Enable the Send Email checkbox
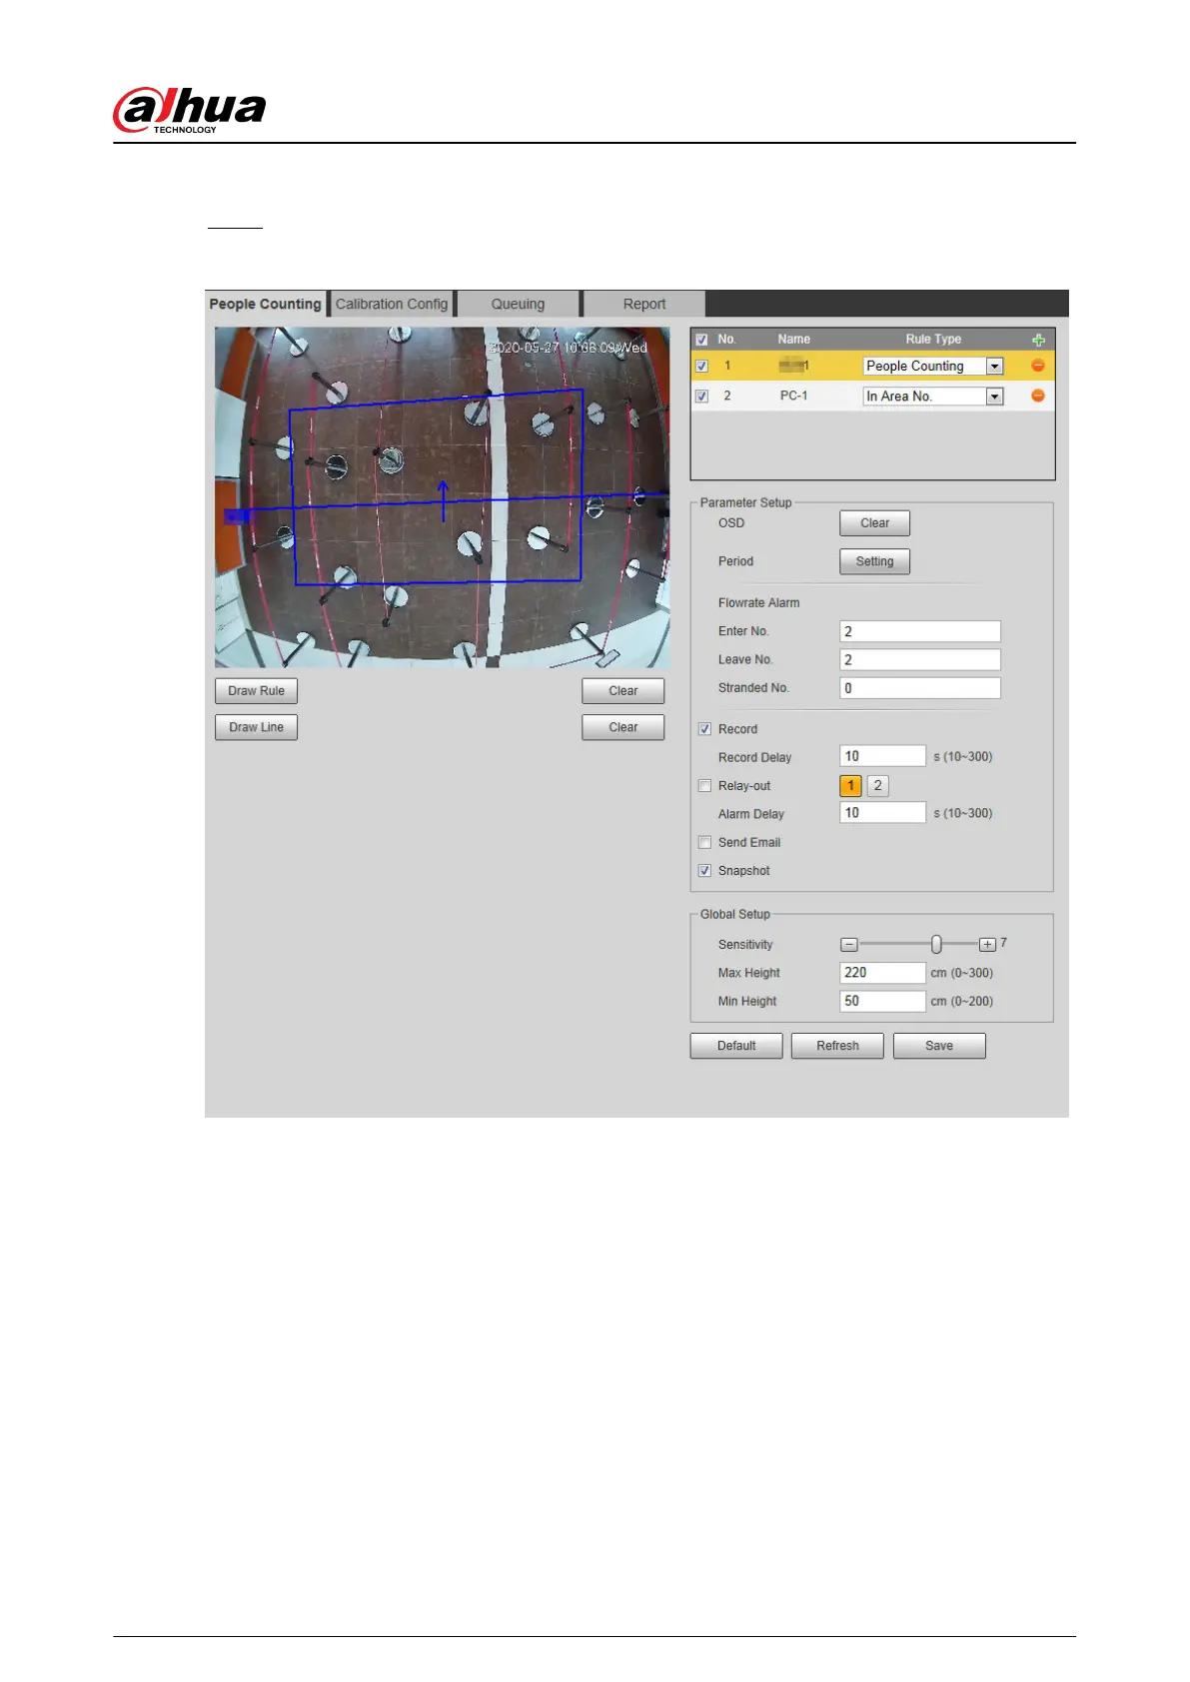The height and width of the screenshot is (1682, 1190). 704,842
